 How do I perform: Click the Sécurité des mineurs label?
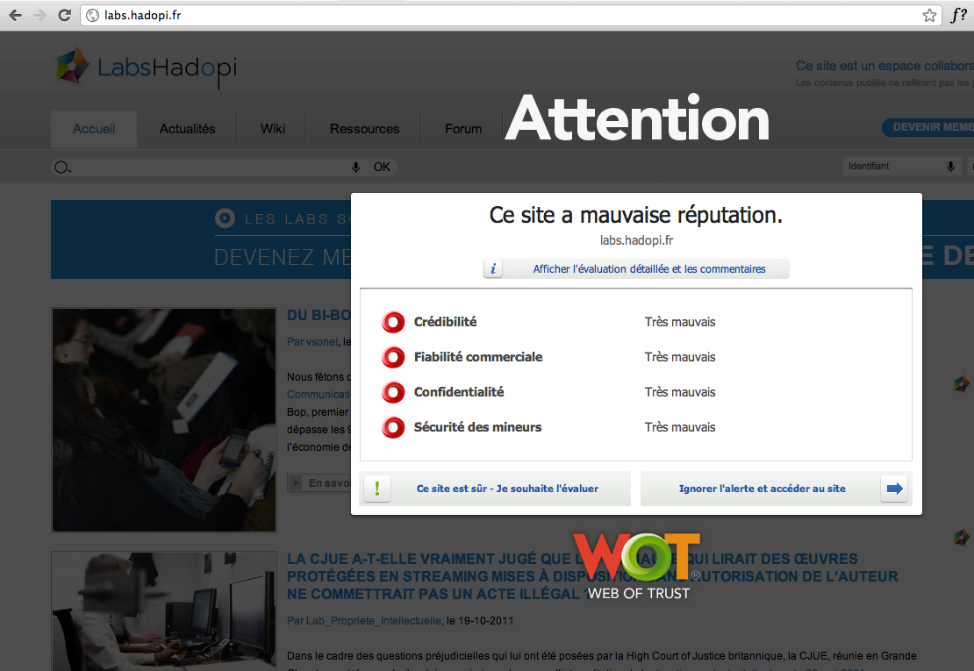tap(477, 427)
